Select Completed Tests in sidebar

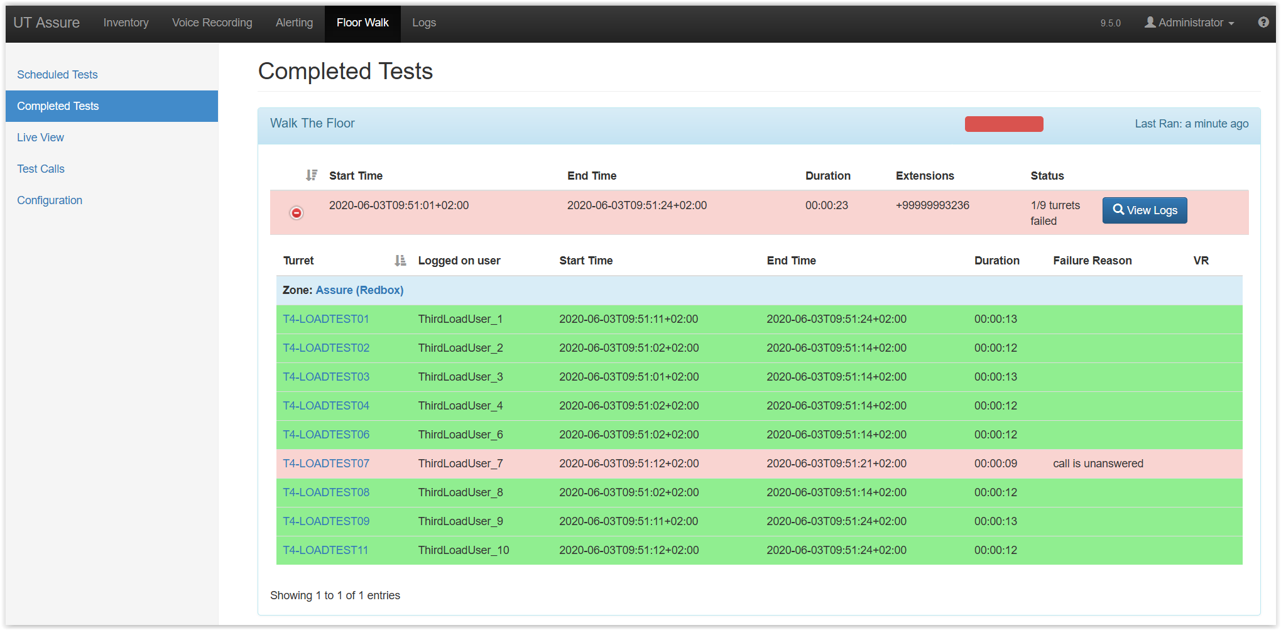[112, 106]
